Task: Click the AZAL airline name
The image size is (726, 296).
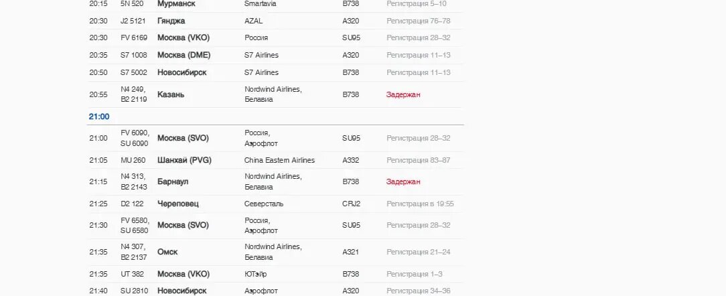Action: (254, 21)
